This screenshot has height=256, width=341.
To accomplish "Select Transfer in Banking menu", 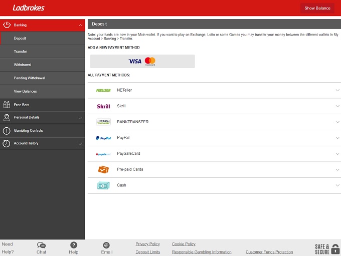I will pyautogui.click(x=43, y=52).
